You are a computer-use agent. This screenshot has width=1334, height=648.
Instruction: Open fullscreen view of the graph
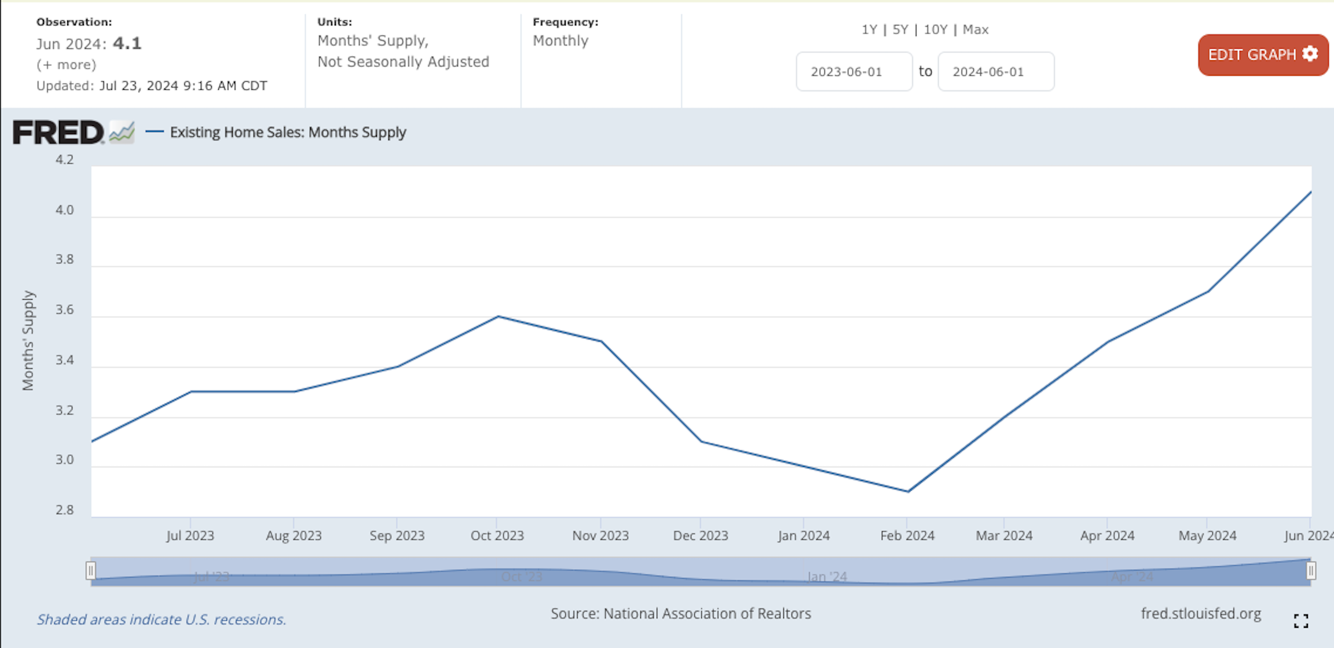coord(1301,621)
